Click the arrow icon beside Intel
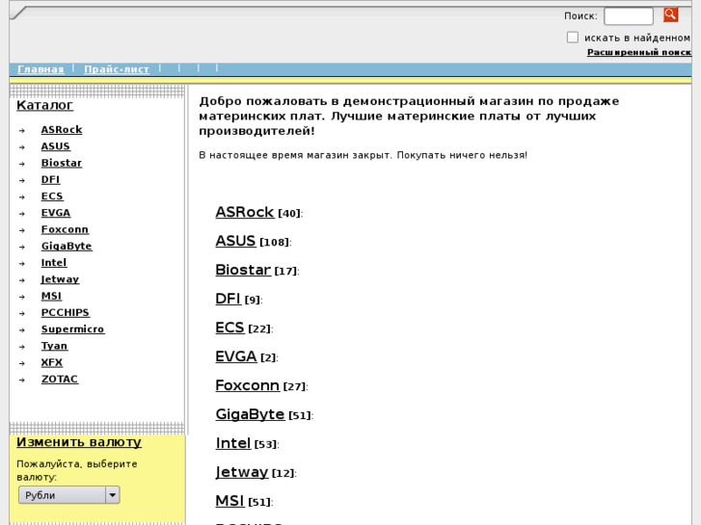701x525 pixels. [22, 264]
